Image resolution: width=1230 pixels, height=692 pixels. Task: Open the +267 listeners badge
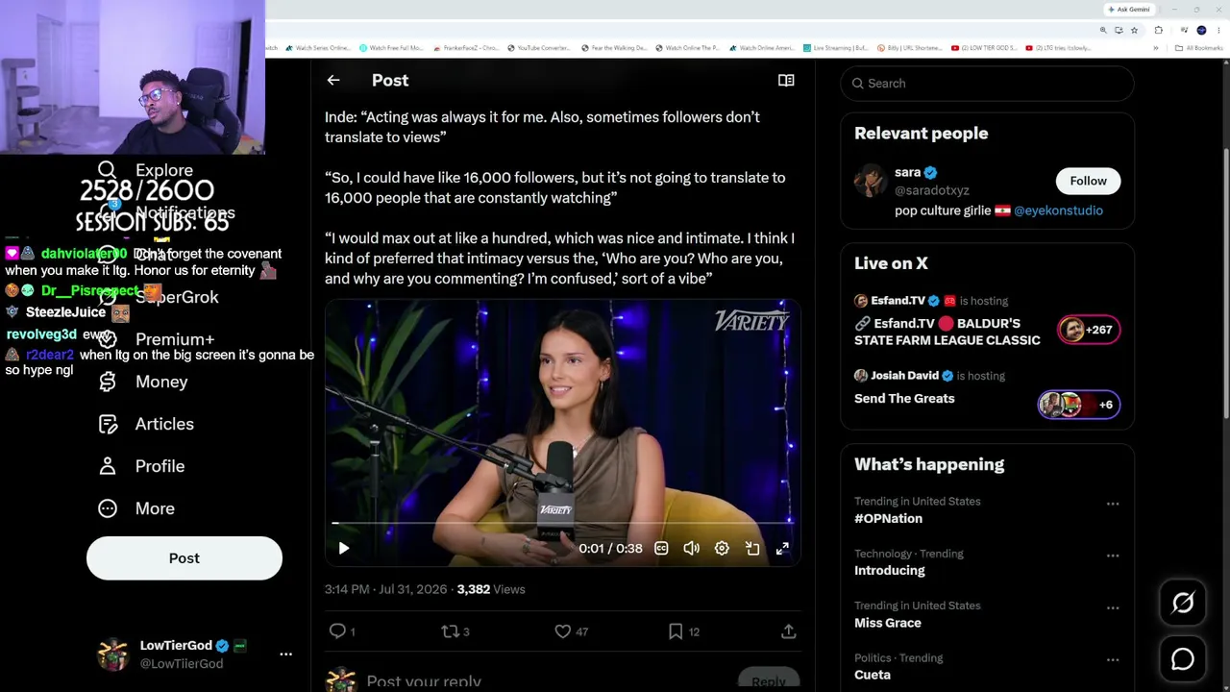pos(1089,330)
